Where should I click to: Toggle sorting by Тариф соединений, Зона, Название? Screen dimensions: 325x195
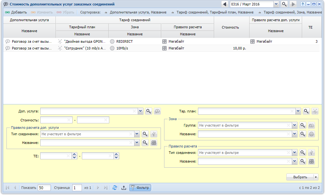click(x=290, y=13)
